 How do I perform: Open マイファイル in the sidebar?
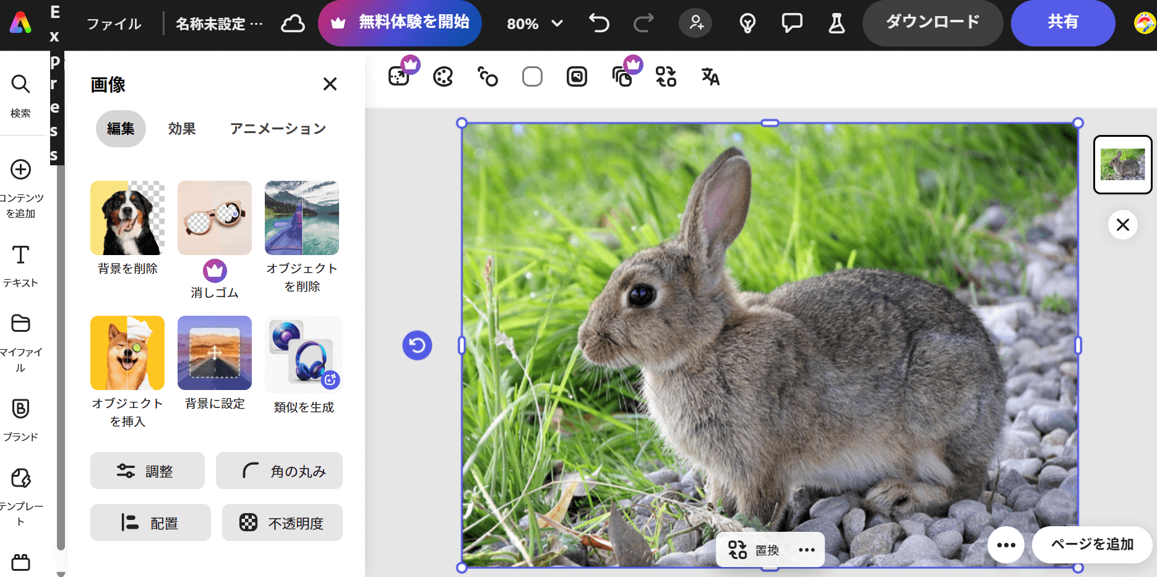pos(20,343)
